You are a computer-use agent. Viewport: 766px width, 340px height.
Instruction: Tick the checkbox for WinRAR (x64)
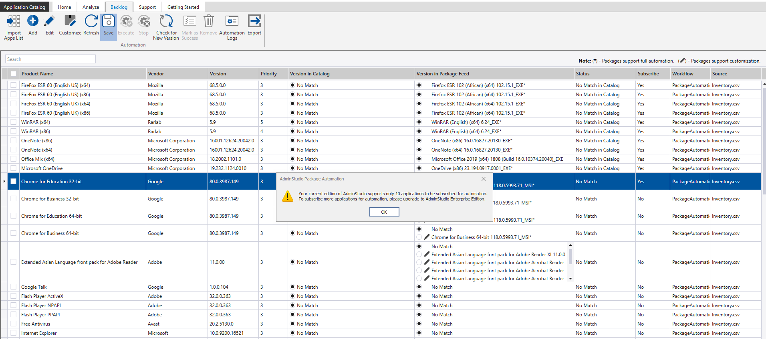14,122
